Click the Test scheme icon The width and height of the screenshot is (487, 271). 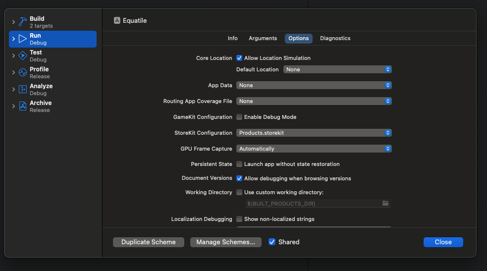pos(23,56)
